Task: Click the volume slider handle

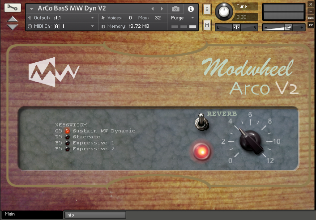Action: point(288,27)
